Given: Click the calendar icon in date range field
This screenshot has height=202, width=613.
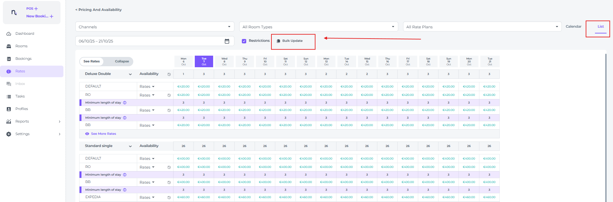Looking at the screenshot, I should tap(227, 41).
